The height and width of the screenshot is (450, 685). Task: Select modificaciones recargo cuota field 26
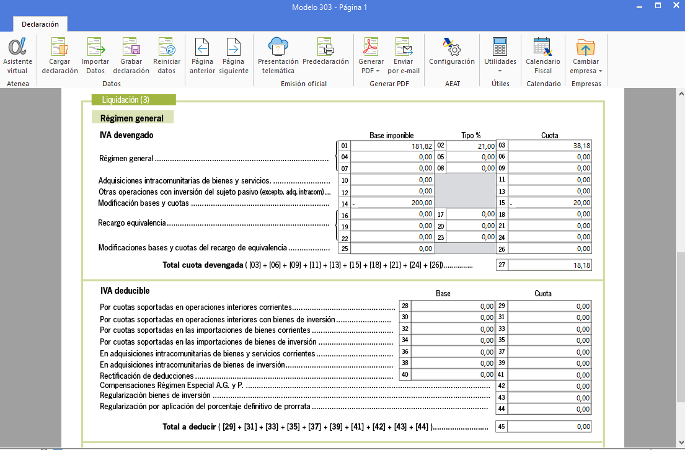click(550, 249)
